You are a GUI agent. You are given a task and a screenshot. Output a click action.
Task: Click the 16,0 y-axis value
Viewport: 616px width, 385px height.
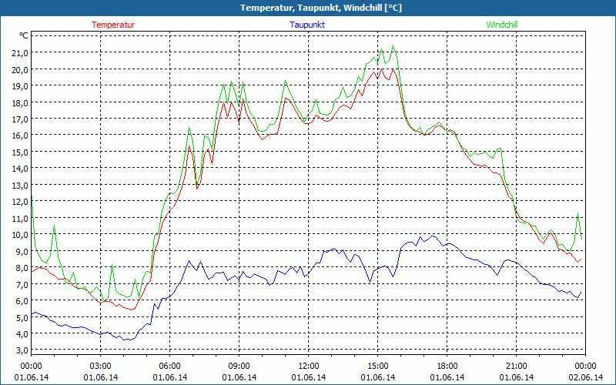click(20, 136)
